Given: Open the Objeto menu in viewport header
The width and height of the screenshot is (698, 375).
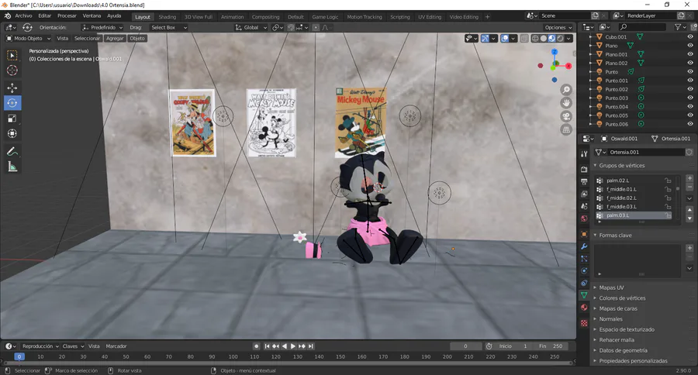Looking at the screenshot, I should click(x=137, y=38).
